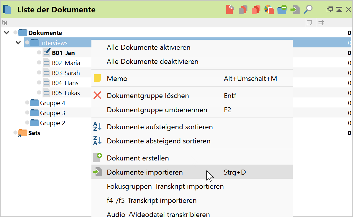Toggle activation circle for B02_Maria
The width and height of the screenshot is (353, 217).
pos(39,62)
